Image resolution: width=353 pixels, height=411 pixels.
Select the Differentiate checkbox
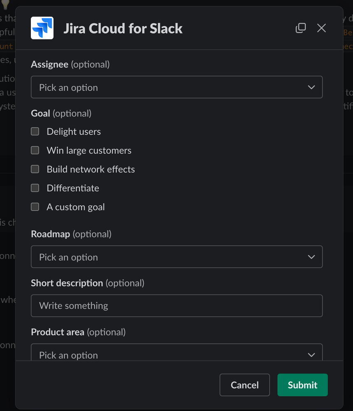(35, 188)
